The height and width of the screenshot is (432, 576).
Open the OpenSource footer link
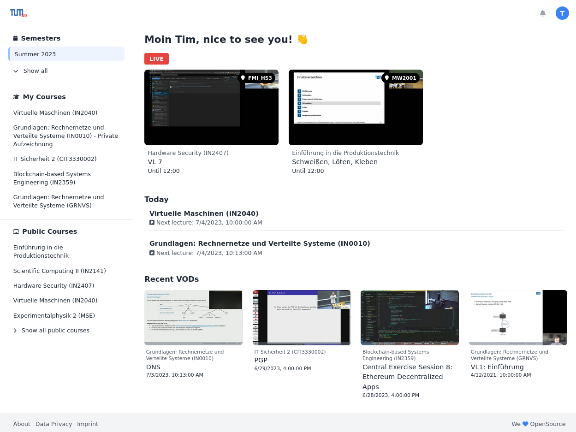click(x=547, y=424)
